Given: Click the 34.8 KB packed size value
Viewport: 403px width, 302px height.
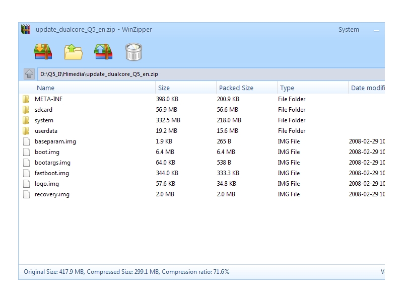Looking at the screenshot, I should 226,184.
